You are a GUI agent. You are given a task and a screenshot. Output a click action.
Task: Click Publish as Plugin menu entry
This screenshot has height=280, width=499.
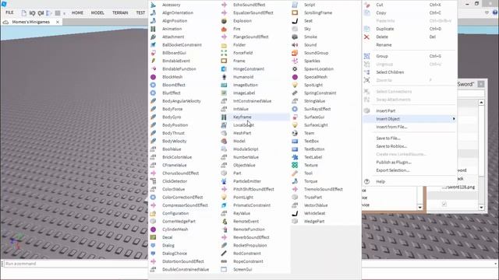394,163
